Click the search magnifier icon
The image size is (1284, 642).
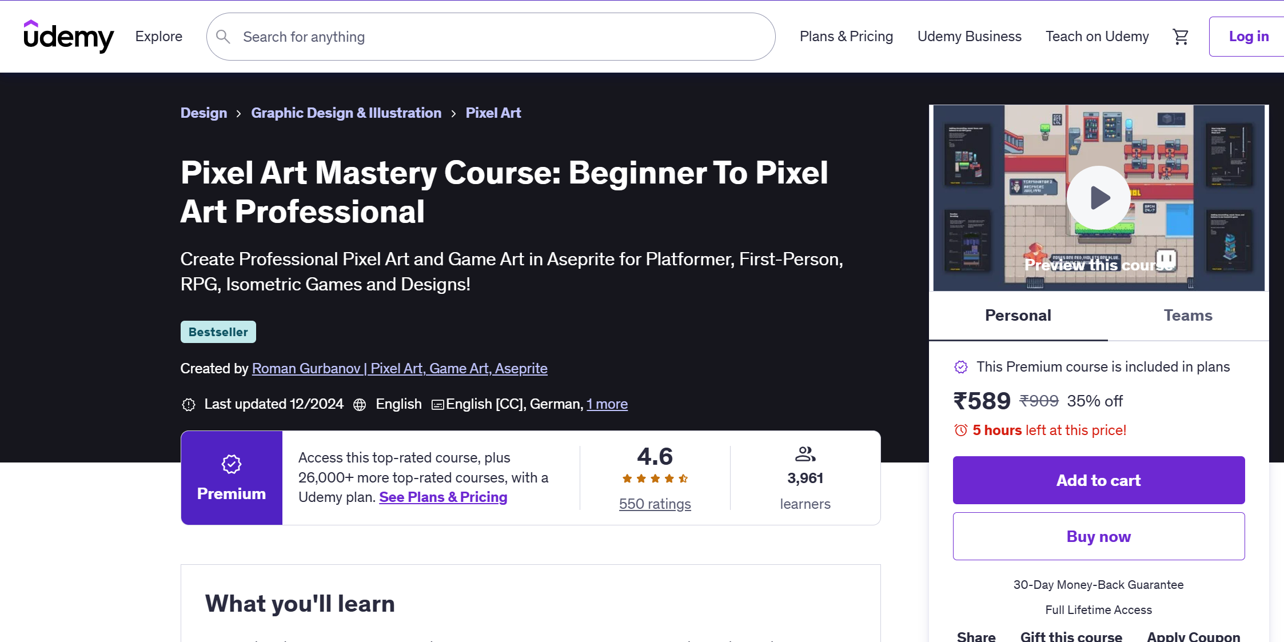pyautogui.click(x=223, y=37)
